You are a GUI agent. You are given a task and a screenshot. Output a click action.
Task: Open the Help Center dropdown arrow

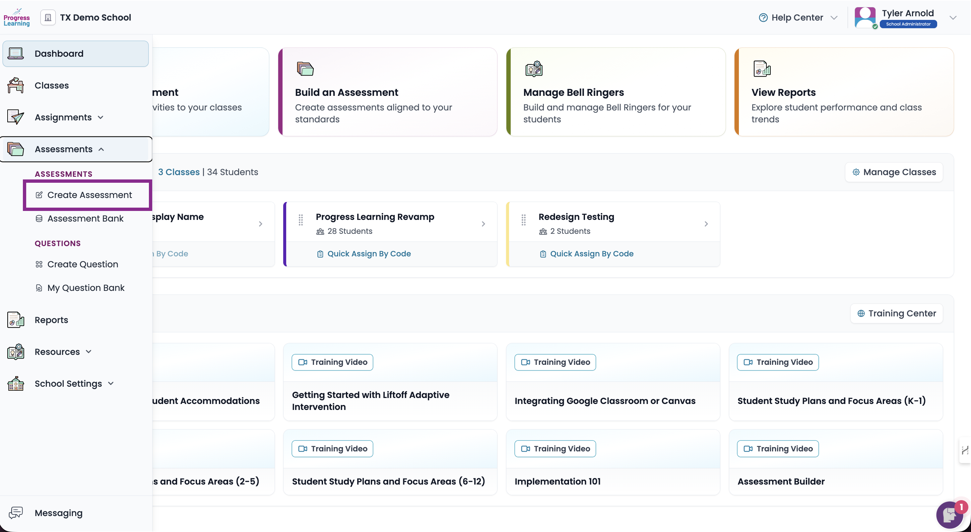[x=834, y=18]
